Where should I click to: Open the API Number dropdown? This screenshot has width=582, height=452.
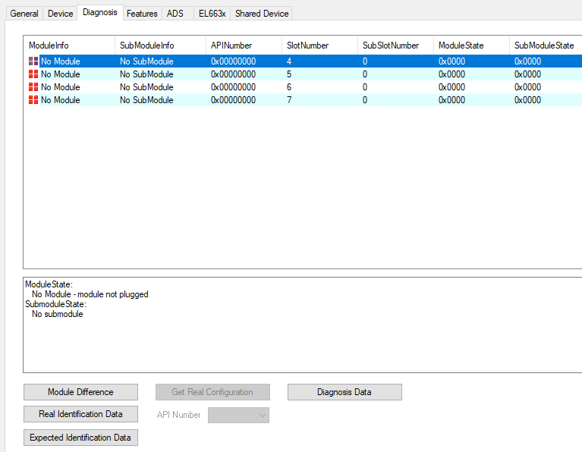tap(238, 415)
